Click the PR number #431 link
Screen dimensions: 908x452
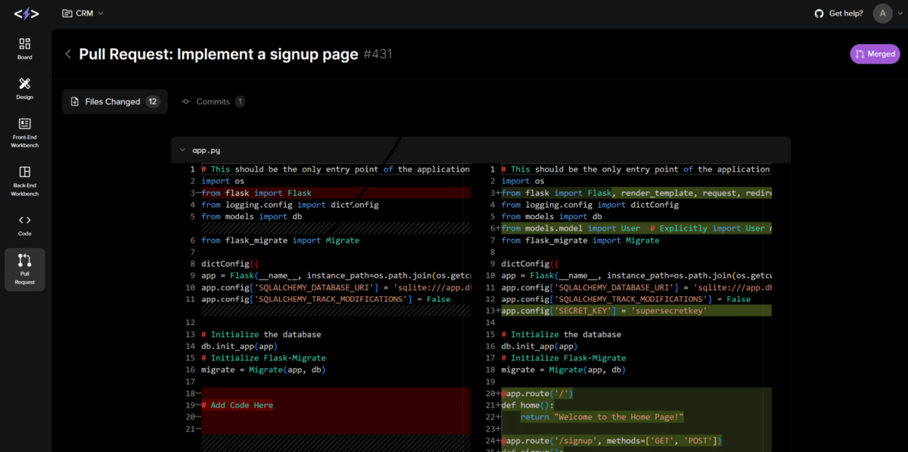tap(378, 54)
